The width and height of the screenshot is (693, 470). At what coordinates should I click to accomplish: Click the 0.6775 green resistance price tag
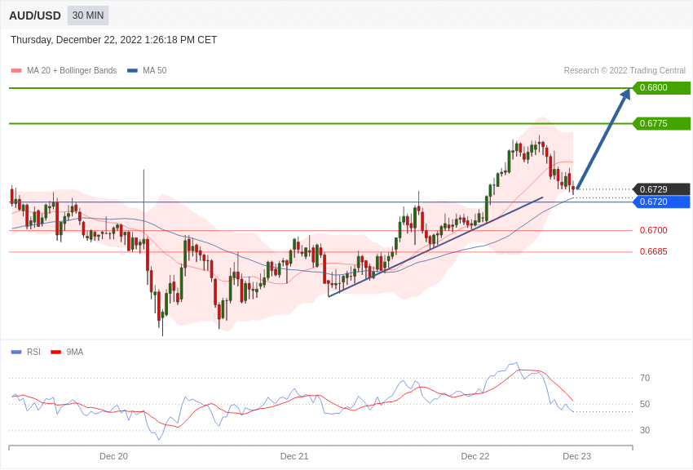point(661,123)
